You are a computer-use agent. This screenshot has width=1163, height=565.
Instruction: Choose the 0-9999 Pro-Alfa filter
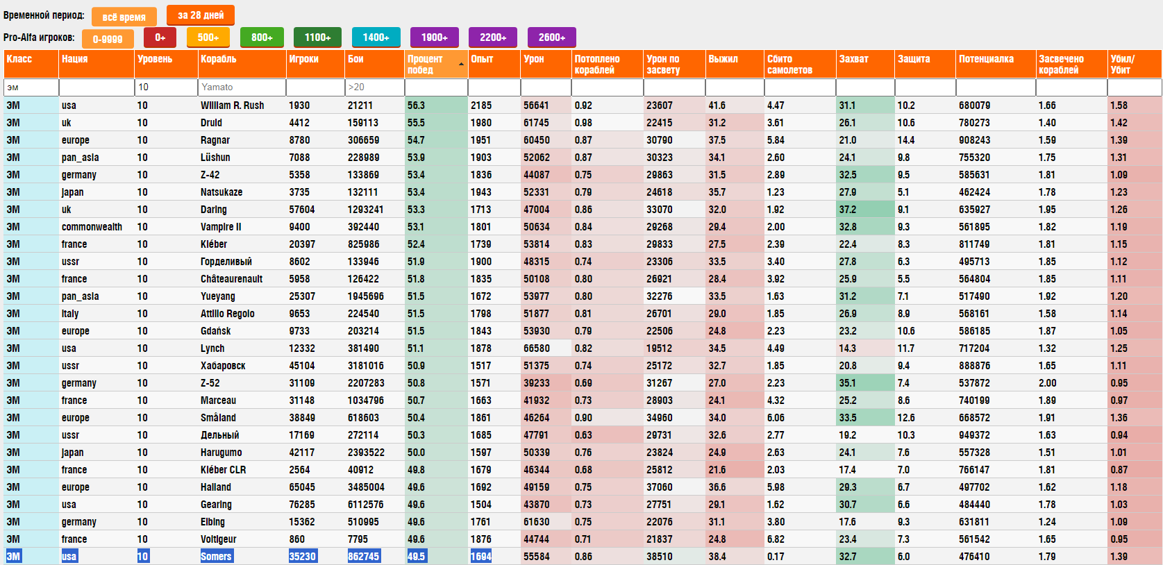pyautogui.click(x=108, y=39)
